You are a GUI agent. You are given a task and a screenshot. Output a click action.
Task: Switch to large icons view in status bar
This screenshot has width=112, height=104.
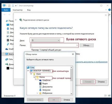(109, 96)
